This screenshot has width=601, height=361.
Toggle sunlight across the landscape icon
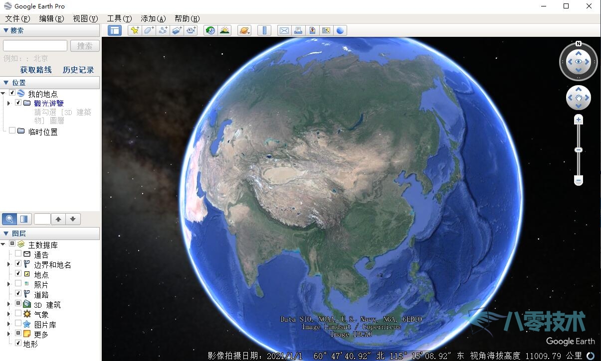[224, 30]
